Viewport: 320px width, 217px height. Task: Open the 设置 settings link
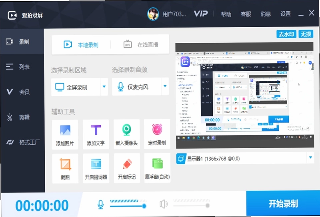tap(285, 14)
